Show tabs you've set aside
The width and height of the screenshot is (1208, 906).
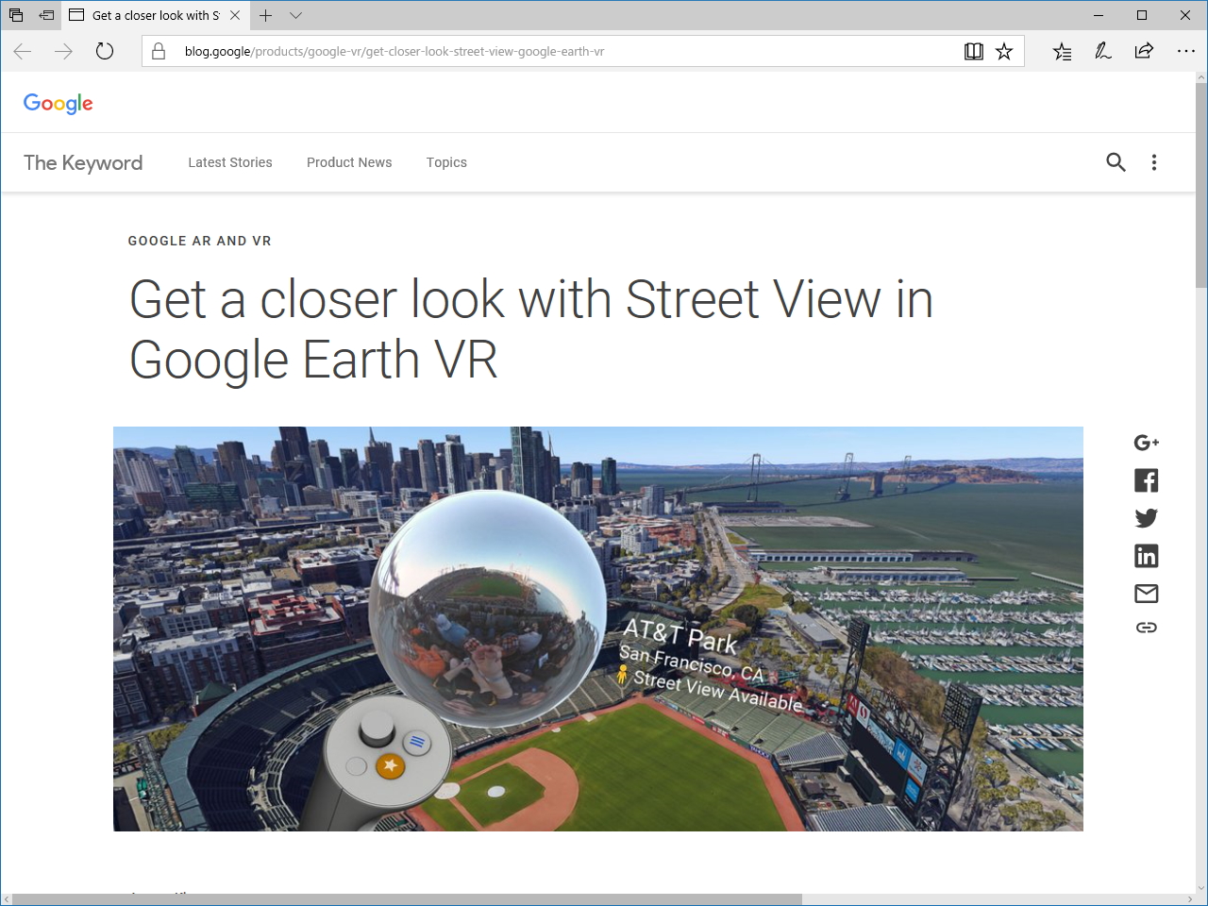tap(16, 15)
